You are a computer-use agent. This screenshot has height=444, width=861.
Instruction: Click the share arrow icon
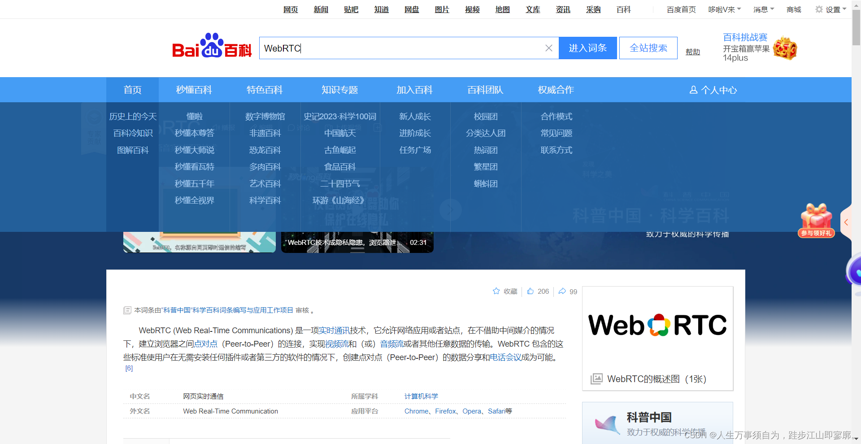tap(562, 291)
